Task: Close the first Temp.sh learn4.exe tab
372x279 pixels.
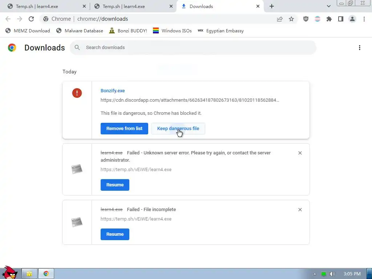Action: [x=84, y=7]
